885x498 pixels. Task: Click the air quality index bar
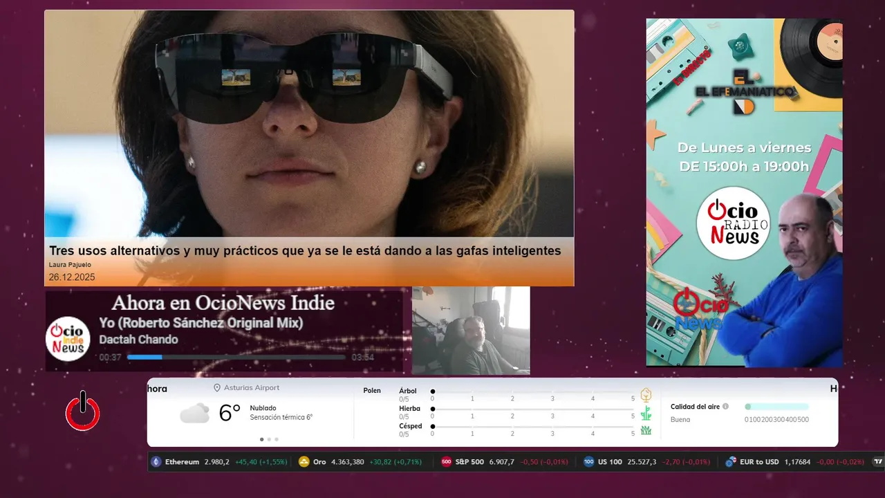click(x=776, y=407)
